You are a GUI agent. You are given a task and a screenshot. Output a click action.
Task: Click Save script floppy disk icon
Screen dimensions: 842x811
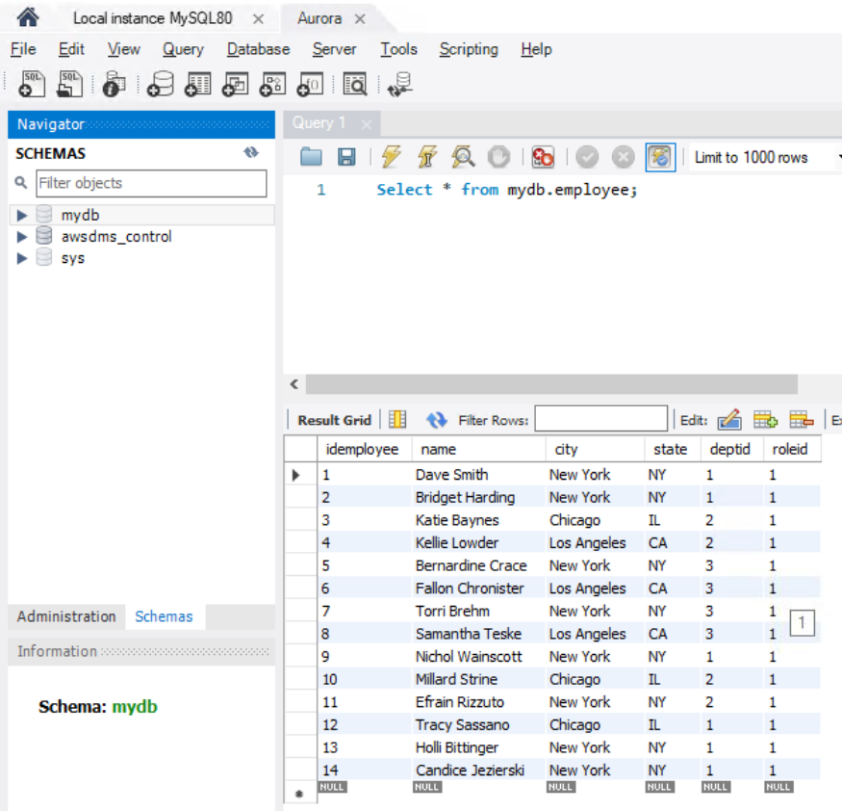point(346,157)
